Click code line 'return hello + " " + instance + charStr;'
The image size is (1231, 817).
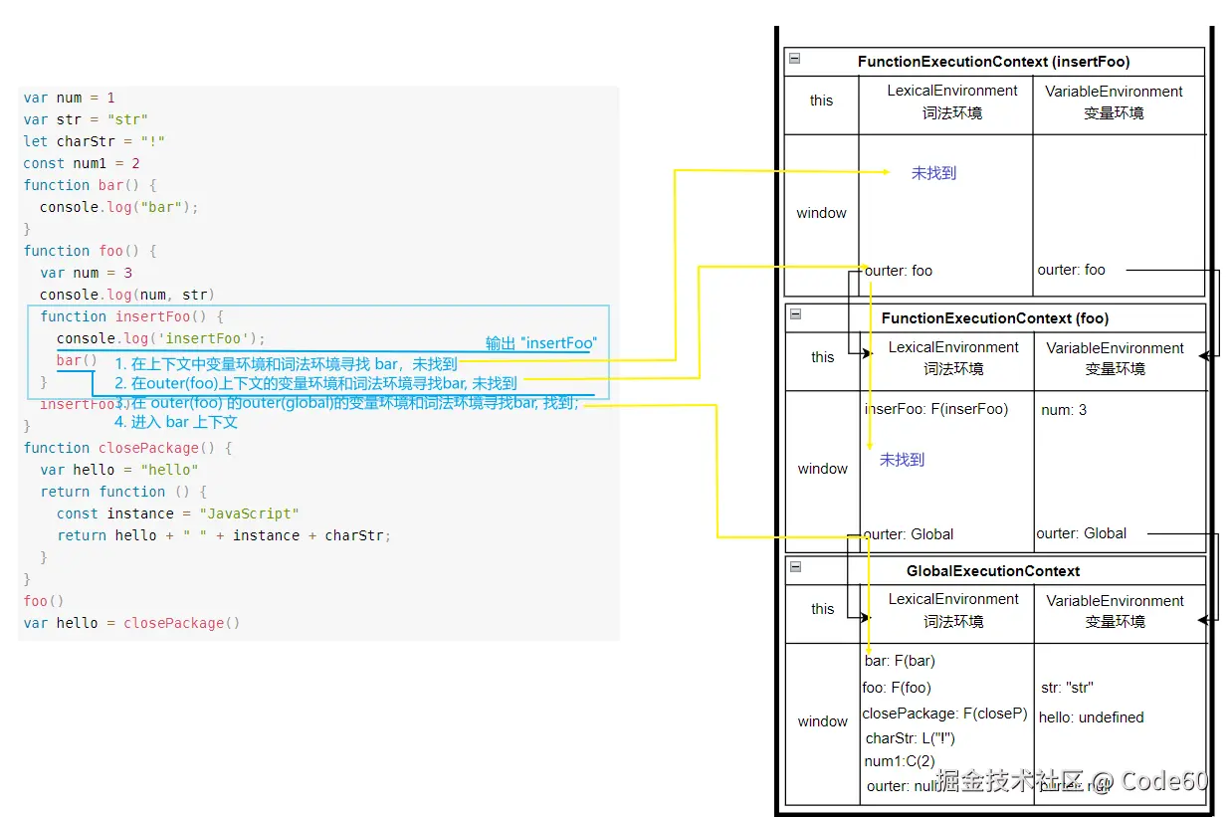pos(224,535)
